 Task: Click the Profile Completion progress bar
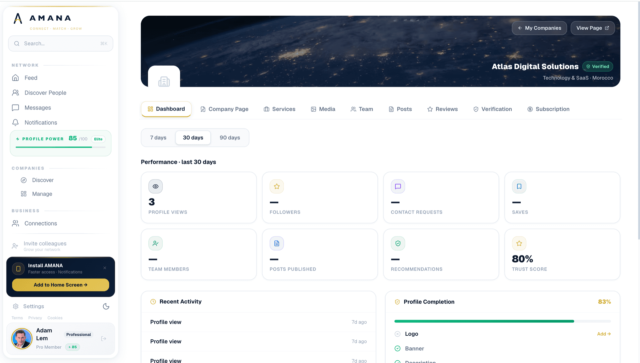click(502, 321)
